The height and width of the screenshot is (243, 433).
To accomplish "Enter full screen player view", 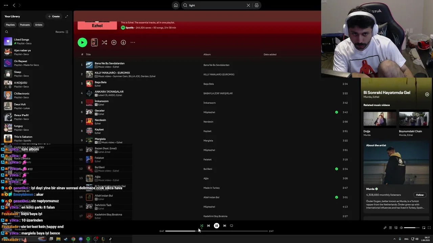I will click(x=429, y=228).
